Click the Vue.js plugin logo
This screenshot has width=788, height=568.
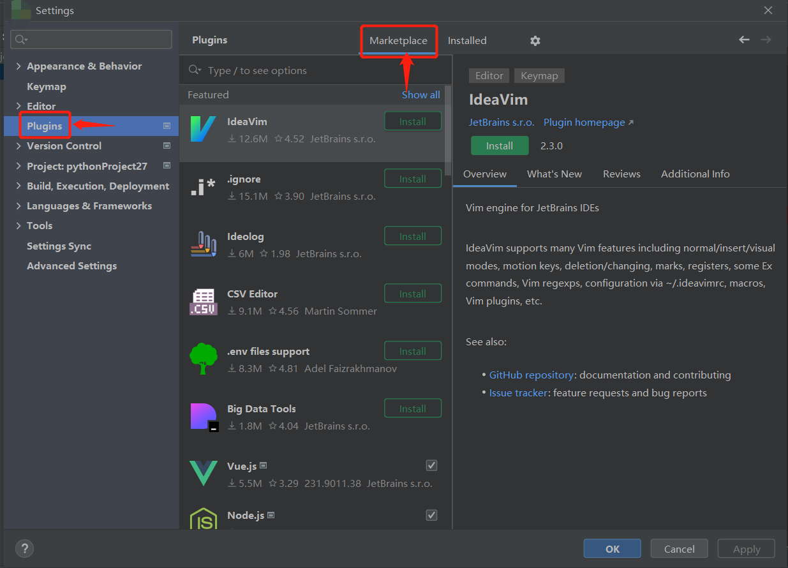click(x=204, y=474)
